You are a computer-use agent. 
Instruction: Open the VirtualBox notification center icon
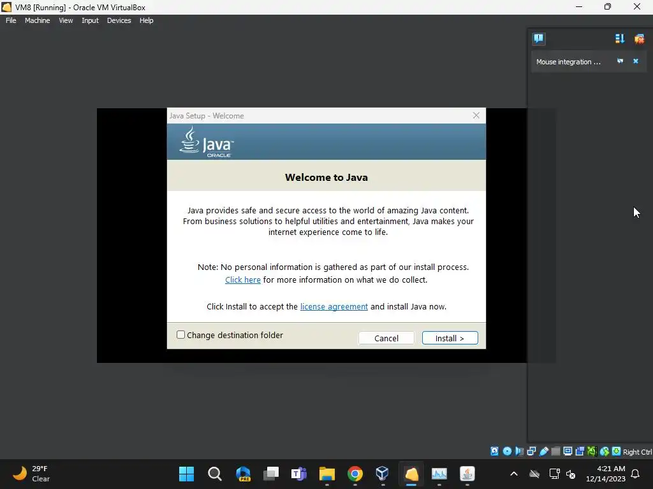click(x=538, y=39)
